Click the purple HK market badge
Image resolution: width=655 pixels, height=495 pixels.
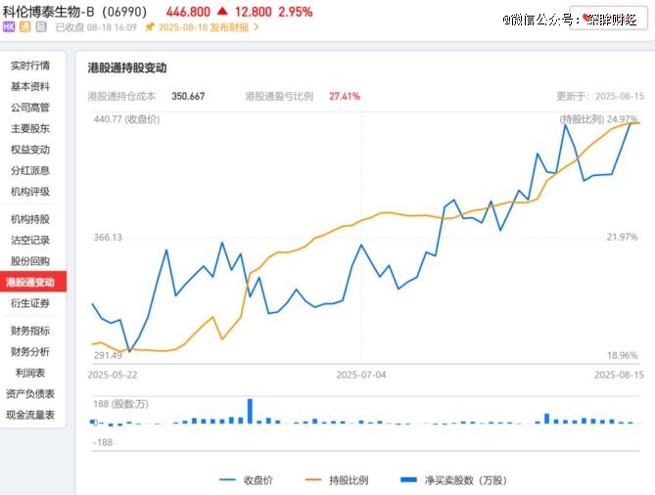point(10,27)
